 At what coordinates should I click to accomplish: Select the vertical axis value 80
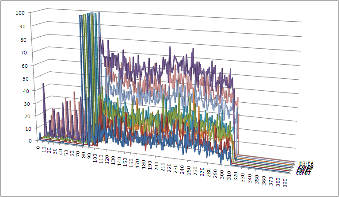[23, 39]
